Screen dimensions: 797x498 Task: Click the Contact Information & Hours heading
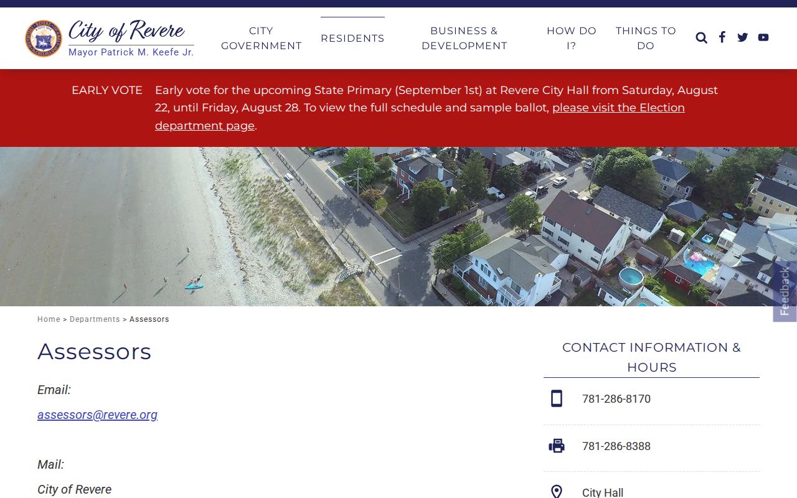coord(651,357)
